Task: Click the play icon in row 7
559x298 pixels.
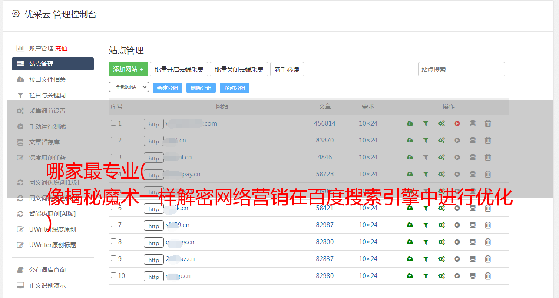Action: 457,225
